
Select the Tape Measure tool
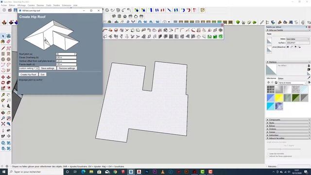[x=3, y=95]
